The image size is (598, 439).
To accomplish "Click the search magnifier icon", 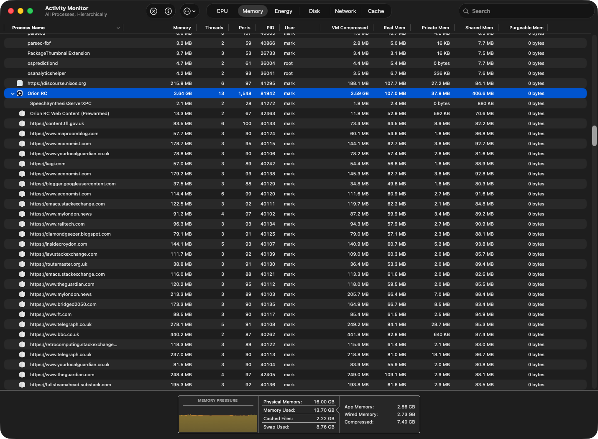I will pyautogui.click(x=466, y=11).
